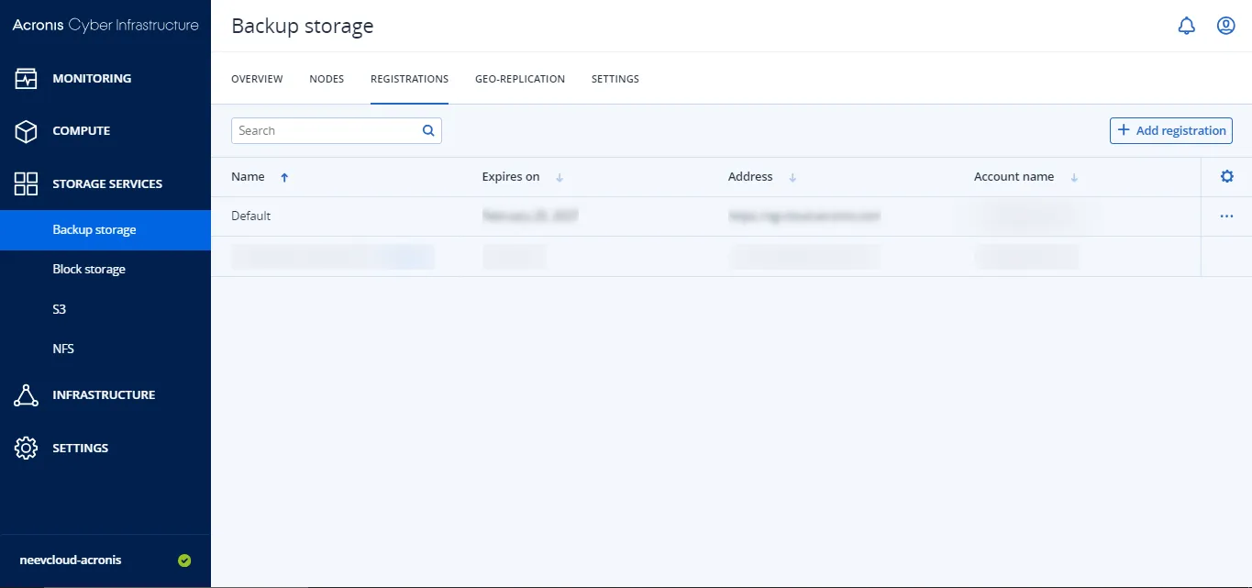Click the Infrastructure triangle nodes icon
Viewport: 1252px width, 588px height.
pyautogui.click(x=26, y=395)
